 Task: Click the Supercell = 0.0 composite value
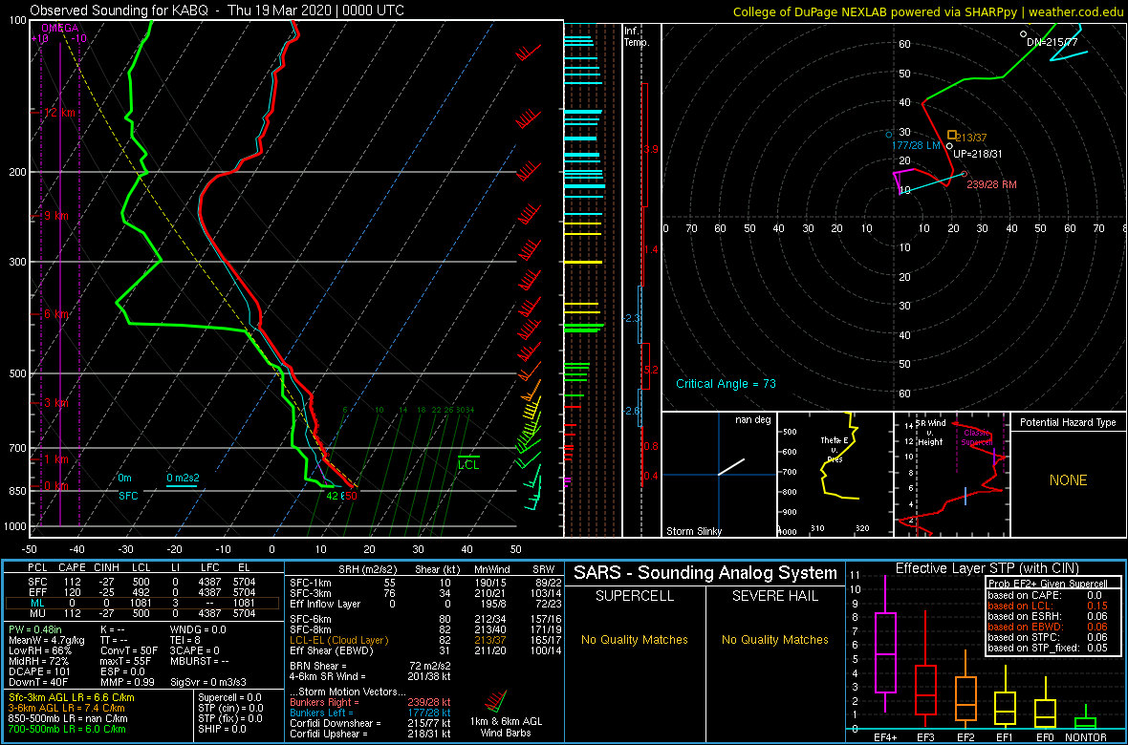[x=229, y=697]
